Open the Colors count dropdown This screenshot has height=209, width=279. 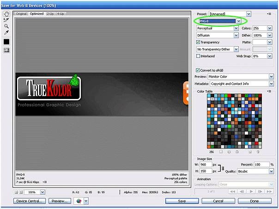click(x=270, y=28)
